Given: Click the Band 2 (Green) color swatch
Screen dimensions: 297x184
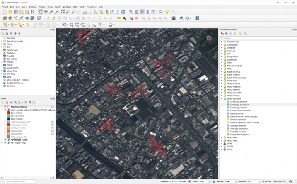Looking at the screenshot, I should click(9, 116).
